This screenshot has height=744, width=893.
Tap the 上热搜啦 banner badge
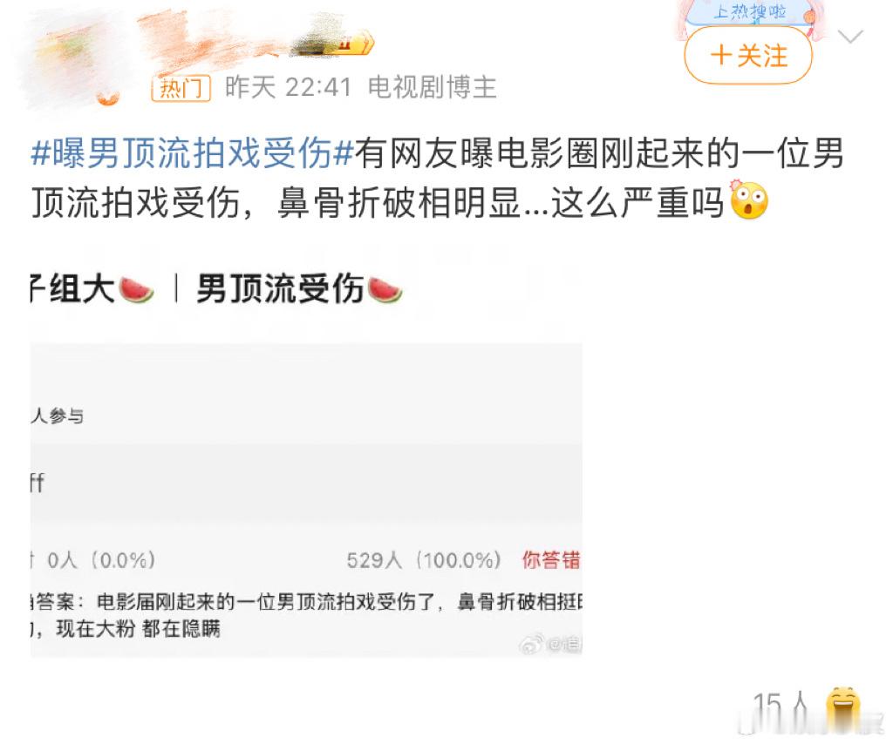749,12
